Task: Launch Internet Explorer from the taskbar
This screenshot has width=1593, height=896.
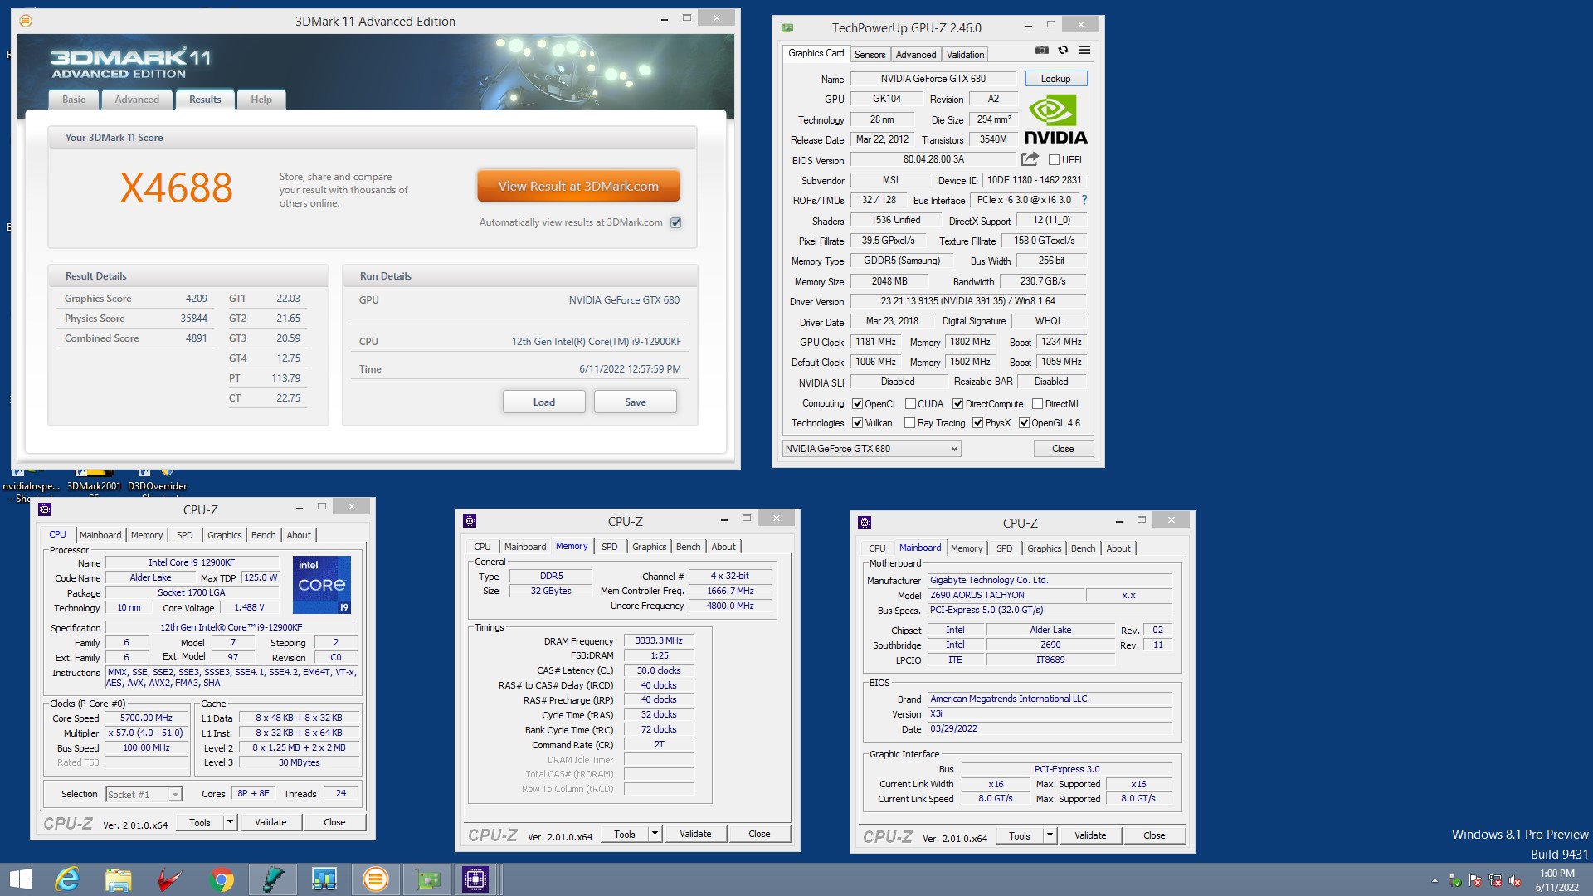Action: (66, 879)
